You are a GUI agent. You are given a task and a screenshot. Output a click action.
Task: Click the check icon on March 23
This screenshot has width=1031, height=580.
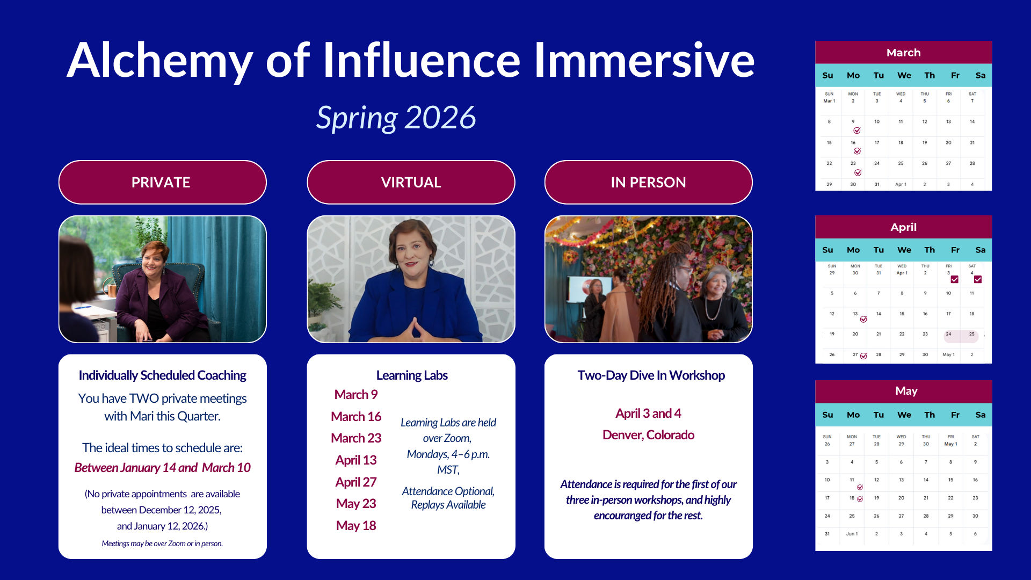858,172
